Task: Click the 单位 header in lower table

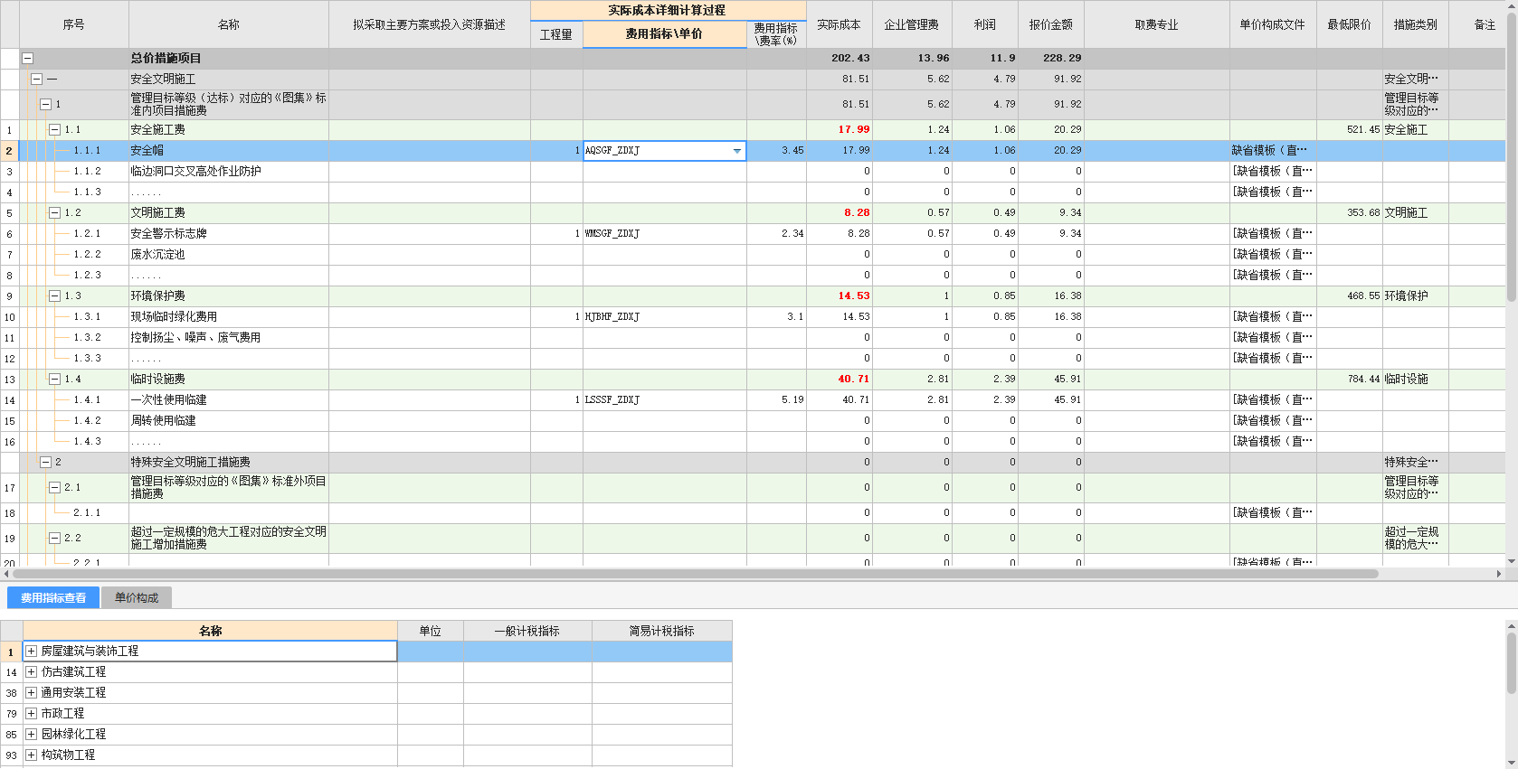Action: click(x=431, y=631)
